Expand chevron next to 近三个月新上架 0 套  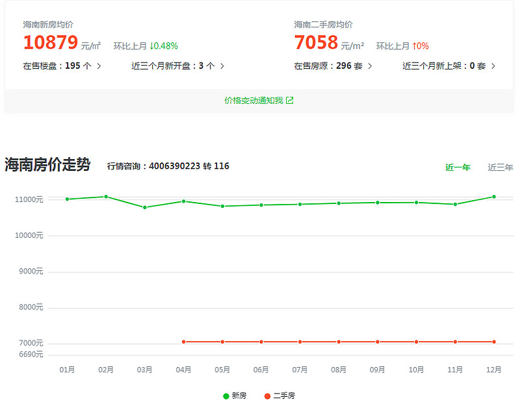click(493, 66)
